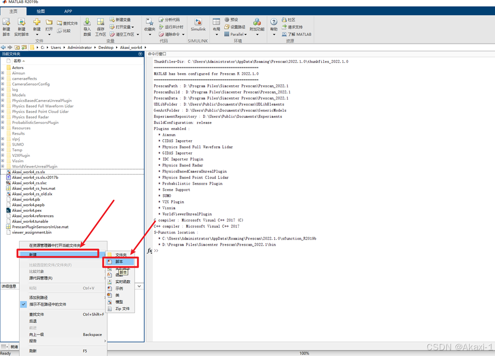This screenshot has height=356, width=495.
Task: Click 比较 in the ribbon
Action: pos(64,30)
